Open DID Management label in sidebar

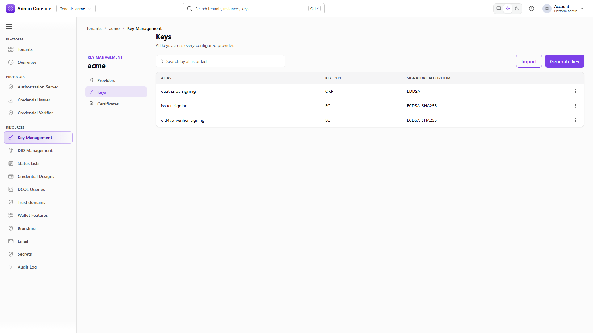pos(35,150)
